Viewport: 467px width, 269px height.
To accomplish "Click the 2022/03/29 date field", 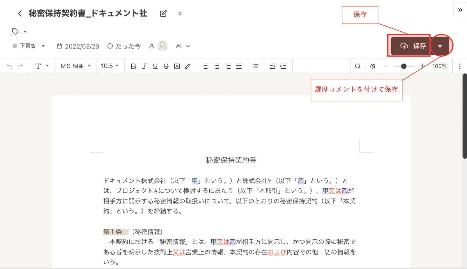I will tap(78, 46).
